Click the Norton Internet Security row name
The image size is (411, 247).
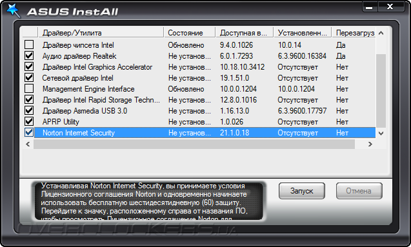pos(79,133)
